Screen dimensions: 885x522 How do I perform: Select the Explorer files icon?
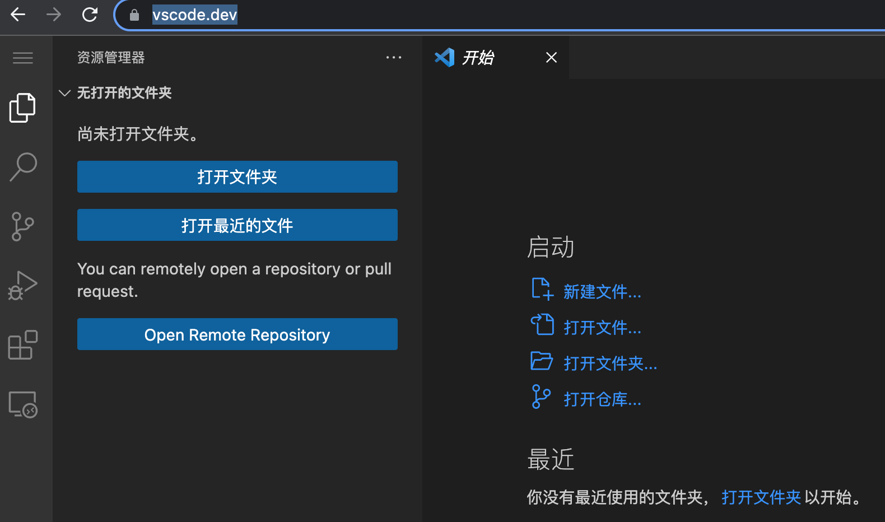tap(22, 108)
